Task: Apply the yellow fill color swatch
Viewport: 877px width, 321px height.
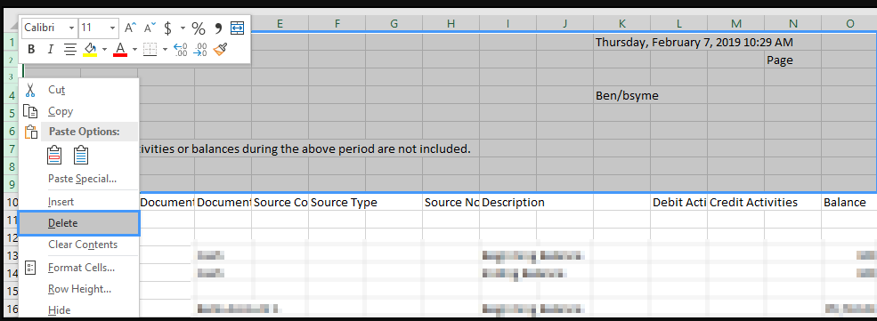Action: [x=90, y=49]
